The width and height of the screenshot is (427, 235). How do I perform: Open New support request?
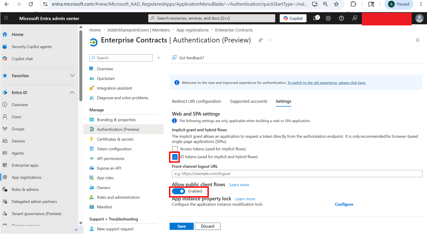(115, 229)
